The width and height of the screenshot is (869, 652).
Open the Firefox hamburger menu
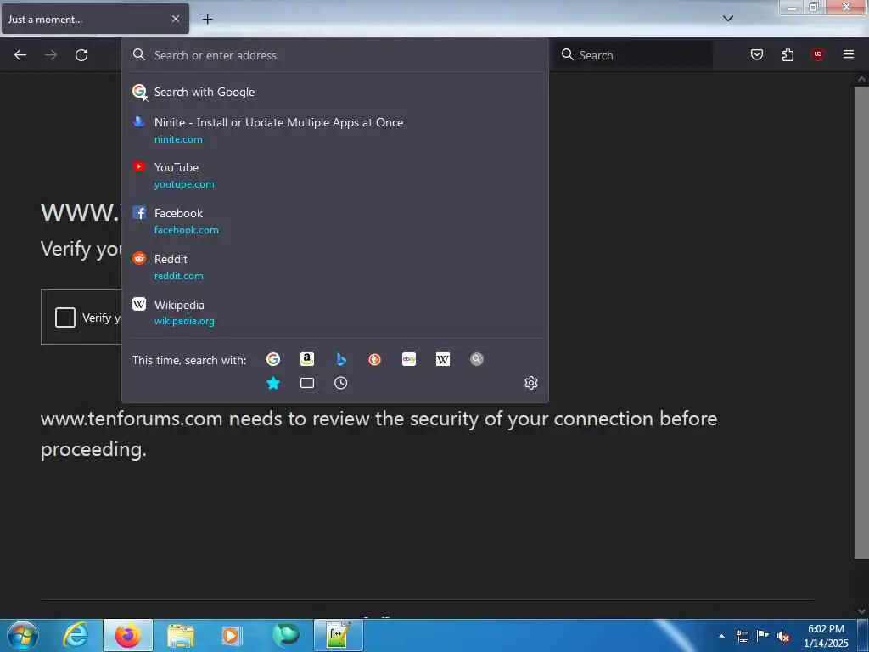tap(849, 54)
